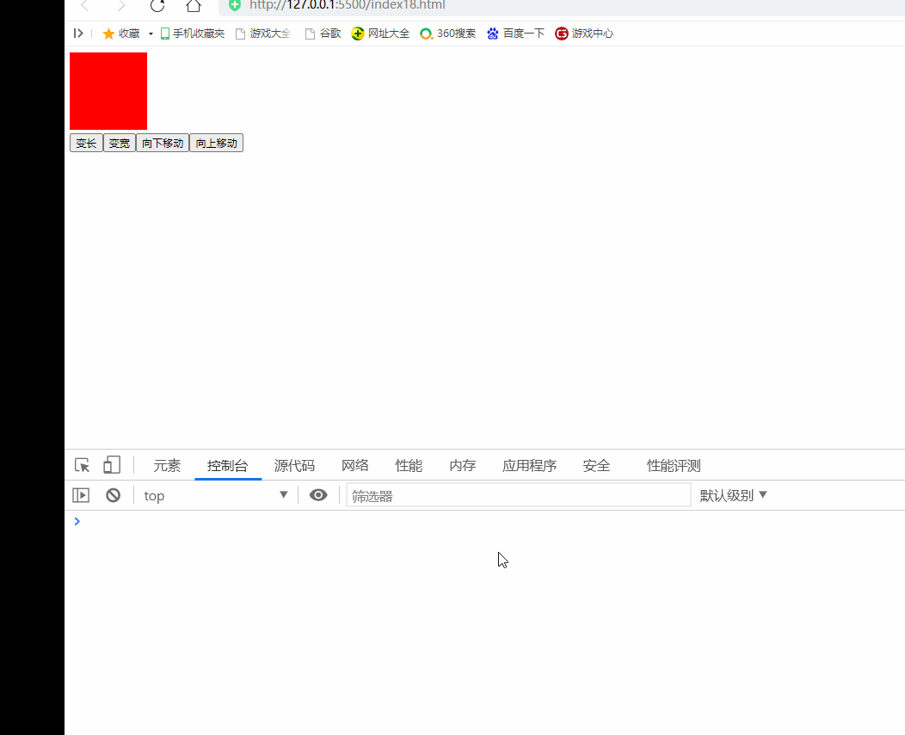Switch to the 性能 tab
The image size is (905, 735).
click(x=409, y=466)
